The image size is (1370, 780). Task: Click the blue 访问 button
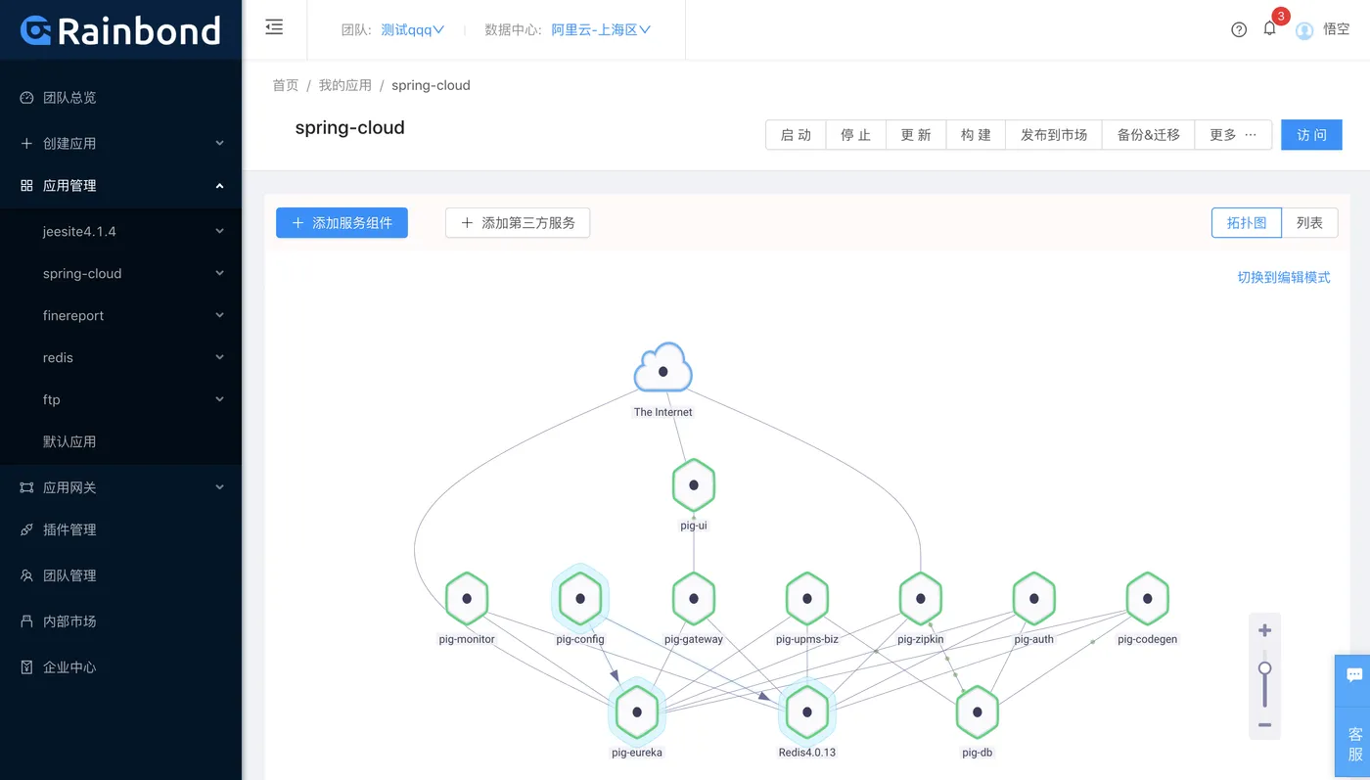[x=1311, y=135]
